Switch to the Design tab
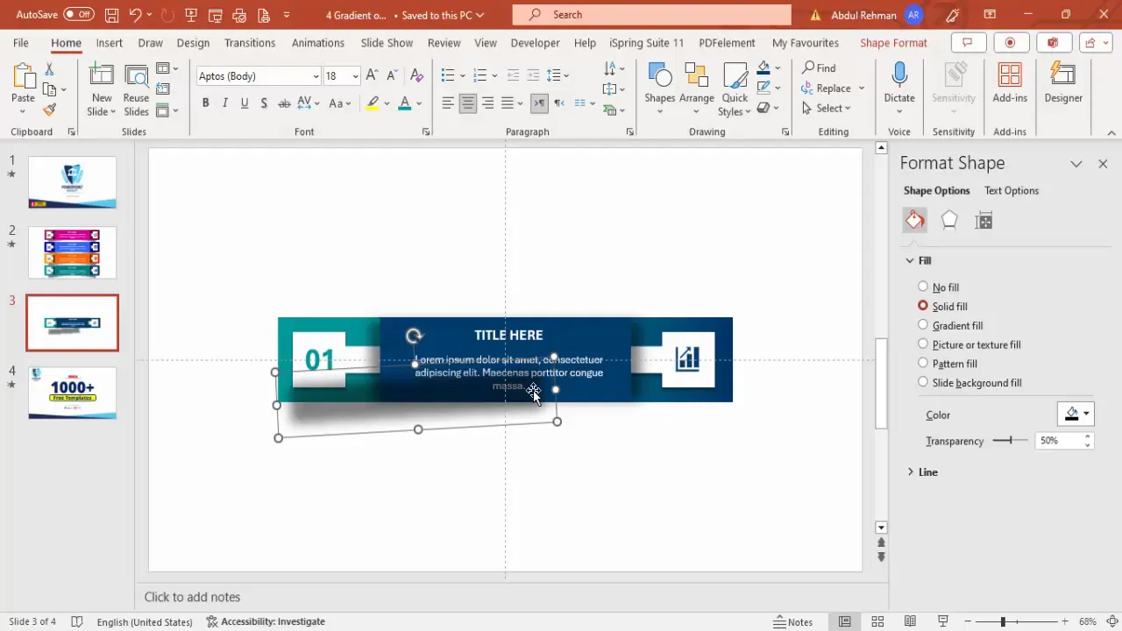The height and width of the screenshot is (631, 1122). (x=193, y=43)
